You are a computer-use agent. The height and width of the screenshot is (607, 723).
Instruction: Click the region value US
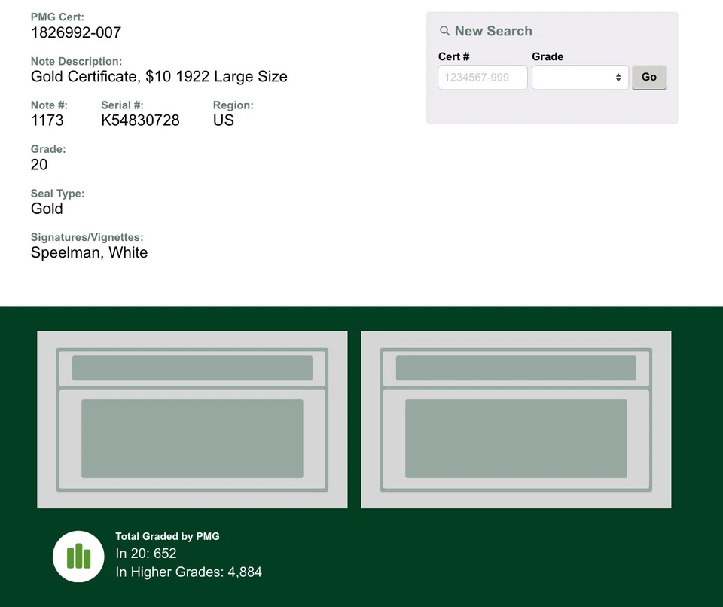[x=224, y=120]
